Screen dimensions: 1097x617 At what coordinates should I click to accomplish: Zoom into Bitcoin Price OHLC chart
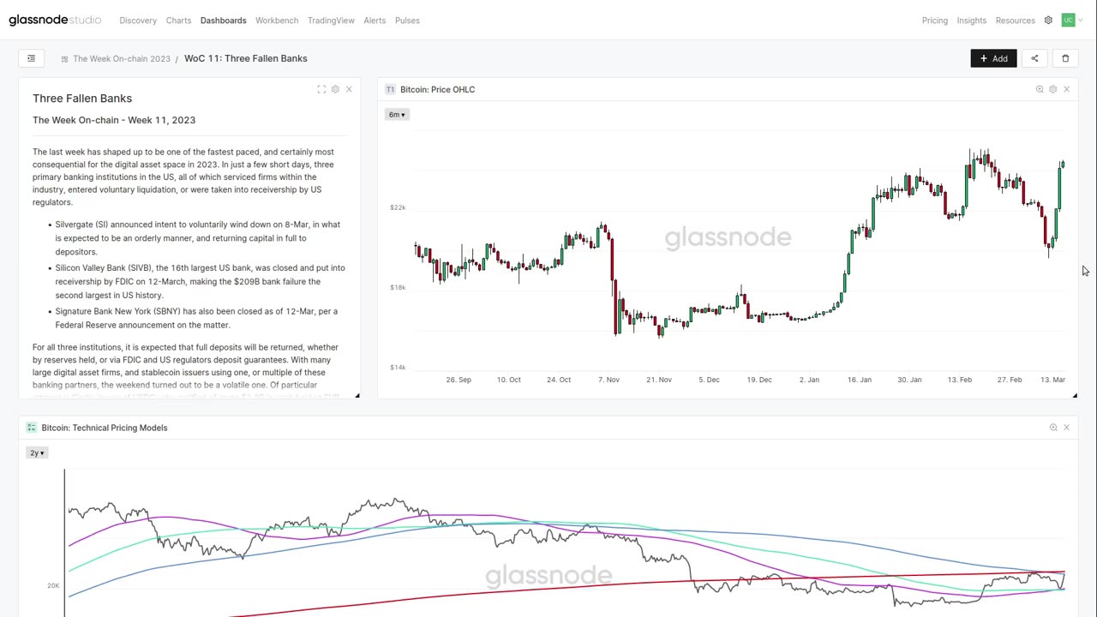[x=1040, y=89]
